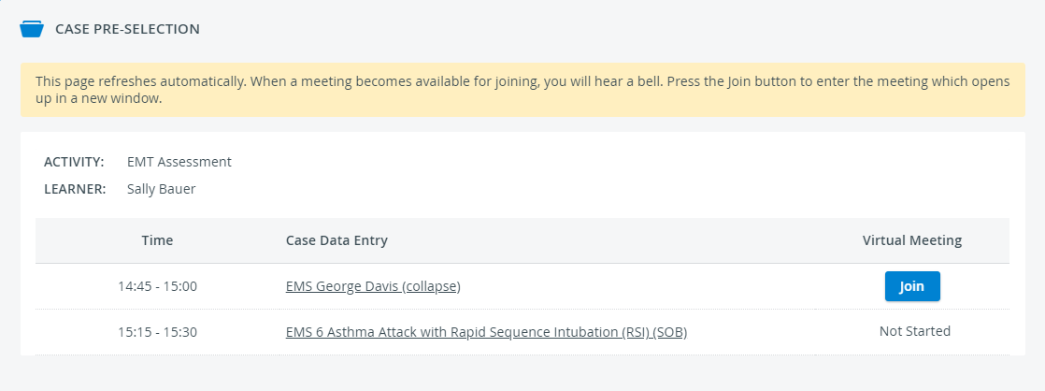The height and width of the screenshot is (391, 1045).
Task: Click "This page refreshes automatically" sentence
Action: coord(138,82)
